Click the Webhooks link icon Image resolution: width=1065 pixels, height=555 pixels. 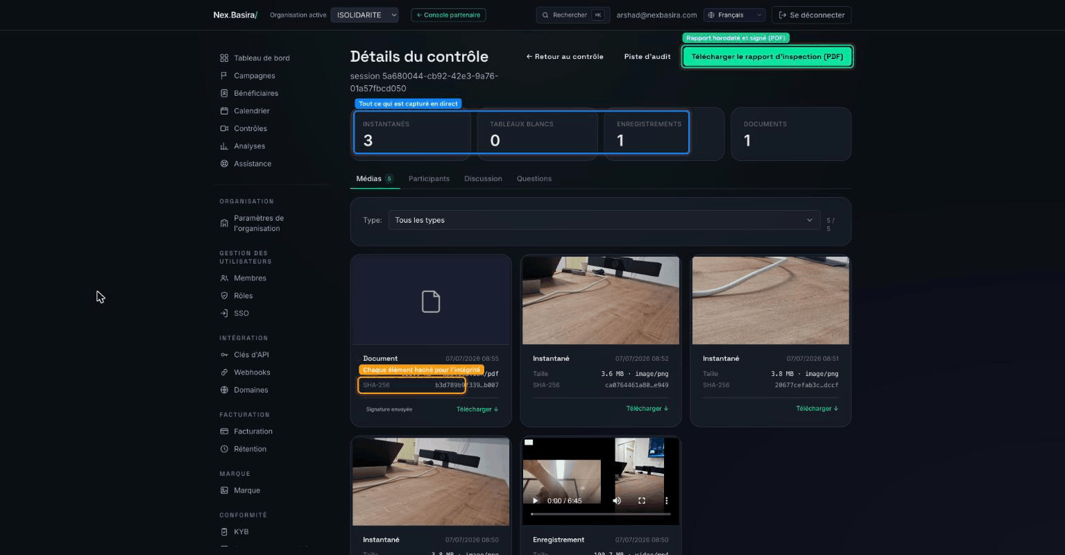pos(224,373)
